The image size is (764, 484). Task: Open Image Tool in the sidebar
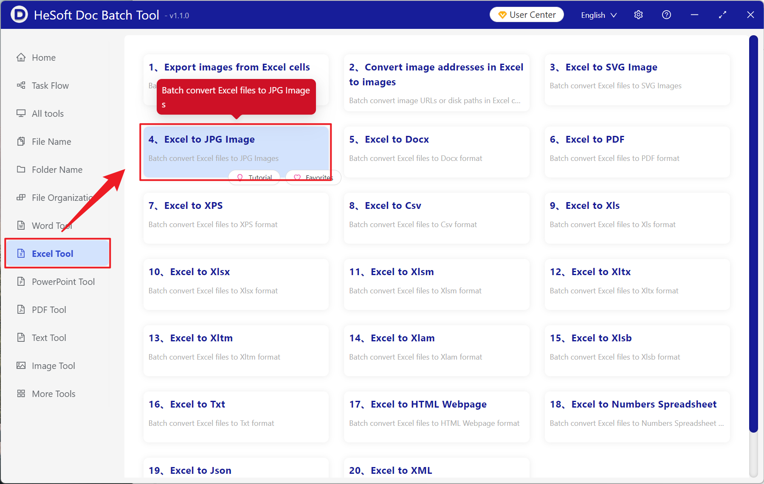tap(57, 366)
